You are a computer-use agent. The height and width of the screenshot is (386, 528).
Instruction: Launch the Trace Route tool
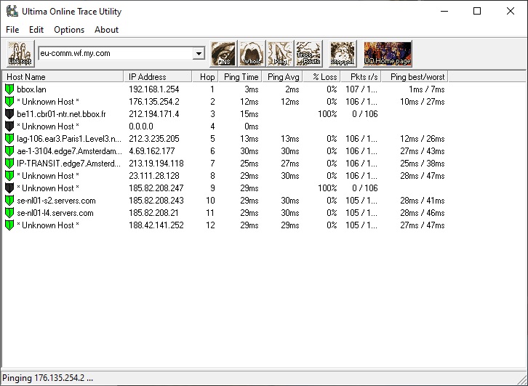tap(309, 54)
